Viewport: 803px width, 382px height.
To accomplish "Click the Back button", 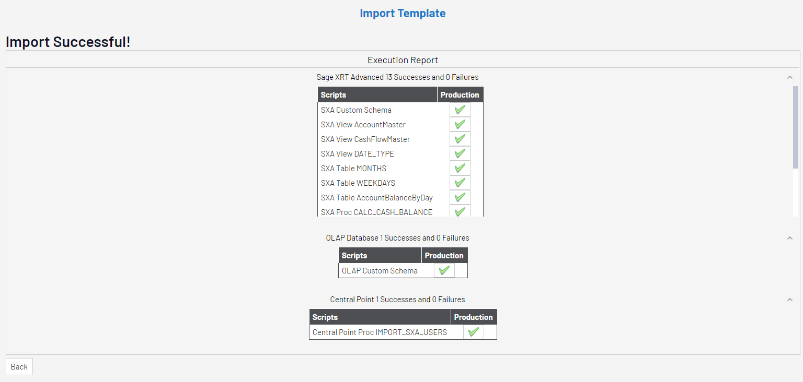I will coord(19,367).
